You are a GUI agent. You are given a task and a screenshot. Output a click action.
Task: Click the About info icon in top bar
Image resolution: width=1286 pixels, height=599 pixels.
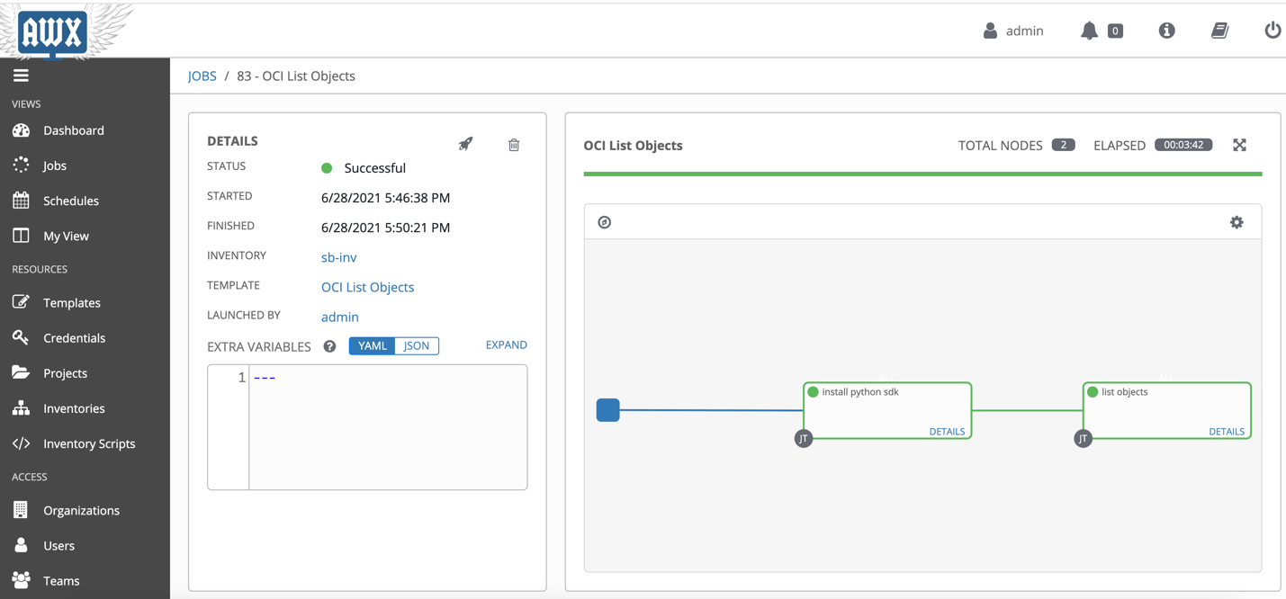click(x=1166, y=30)
